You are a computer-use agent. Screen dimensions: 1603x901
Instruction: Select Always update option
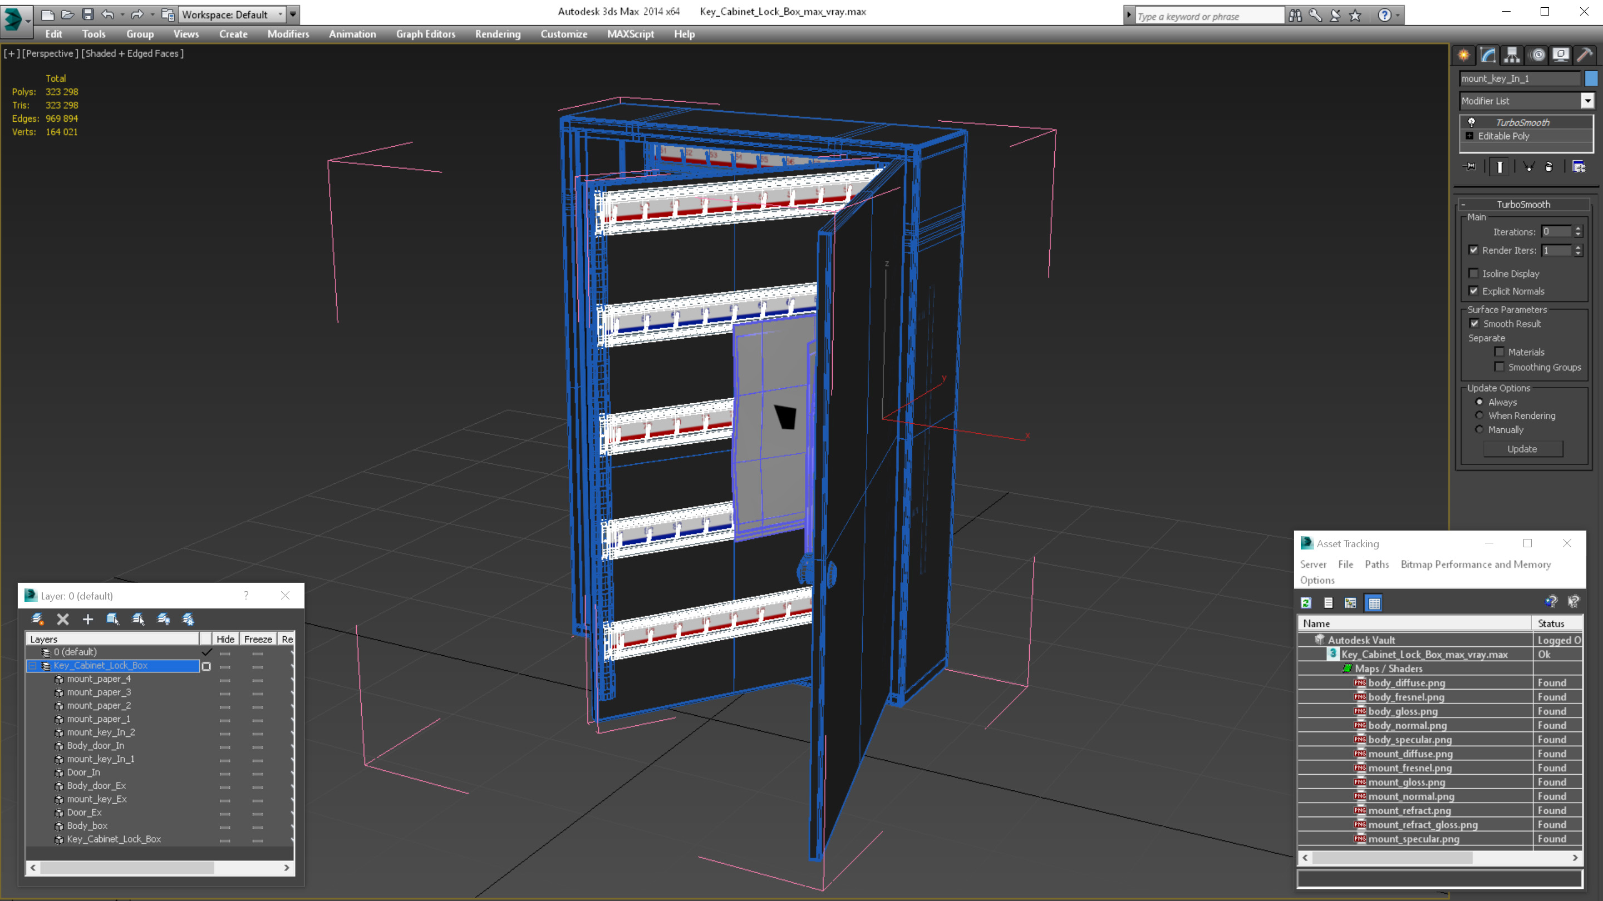click(1479, 402)
